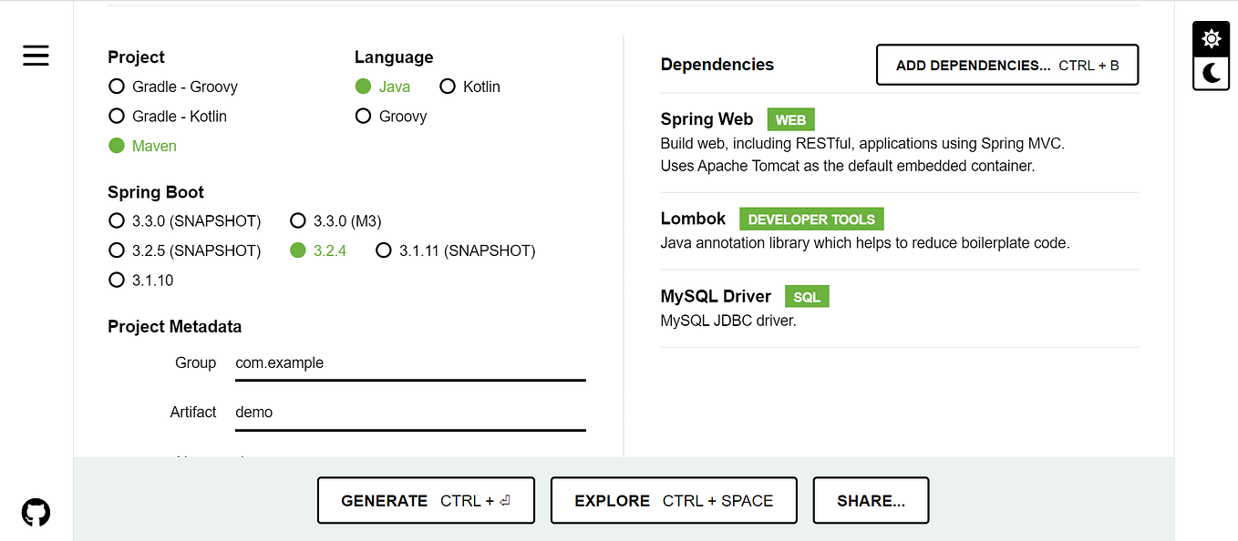This screenshot has width=1238, height=541.
Task: Open the Share dialog
Action: pyautogui.click(x=871, y=501)
